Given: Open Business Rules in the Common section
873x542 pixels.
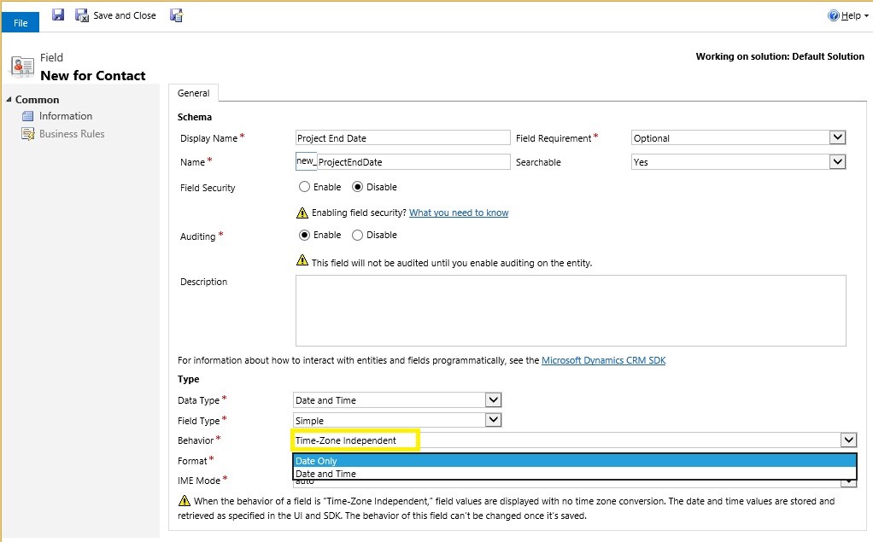Looking at the screenshot, I should point(72,133).
